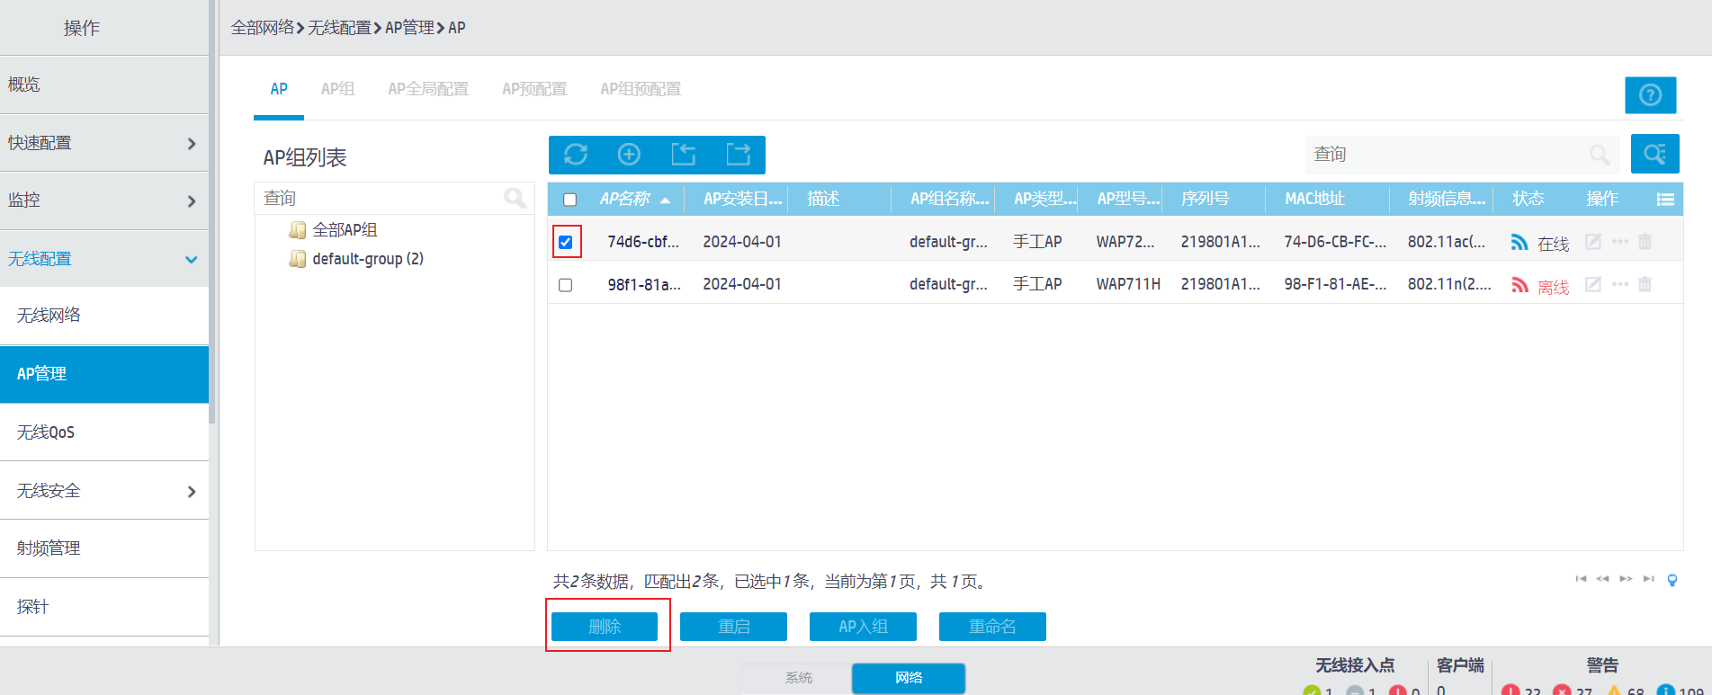1712x695 pixels.
Task: Switch to the AP全局配置 tab
Action: click(428, 89)
